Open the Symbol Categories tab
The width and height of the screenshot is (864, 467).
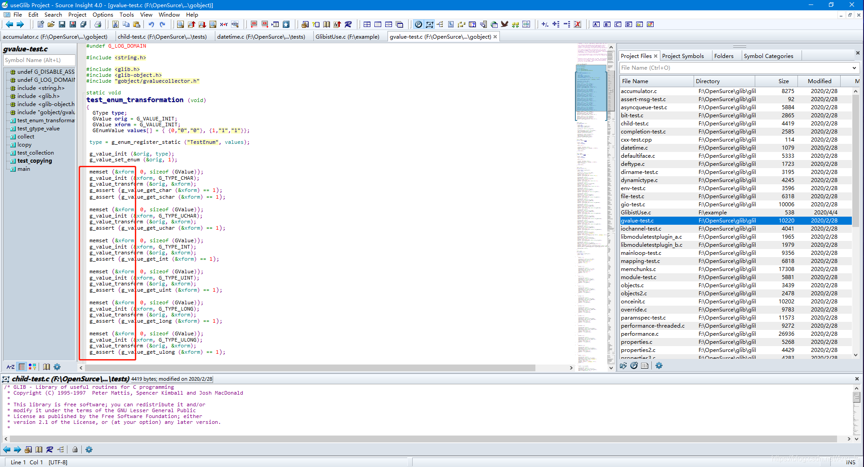point(768,56)
